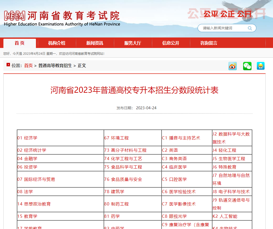Click the search magnifier icon

click(250, 28)
